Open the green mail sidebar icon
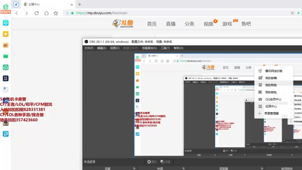302x170 pixels. click(x=6, y=56)
